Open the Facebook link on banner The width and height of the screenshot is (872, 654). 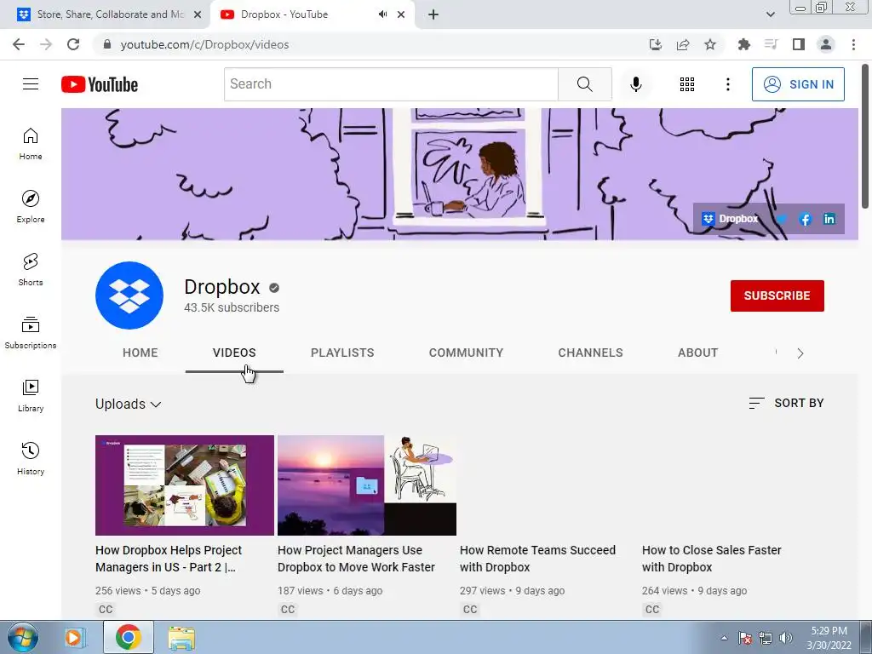click(804, 219)
